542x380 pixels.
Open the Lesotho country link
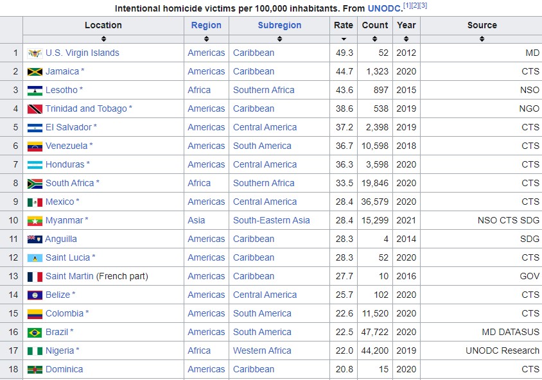[62, 90]
